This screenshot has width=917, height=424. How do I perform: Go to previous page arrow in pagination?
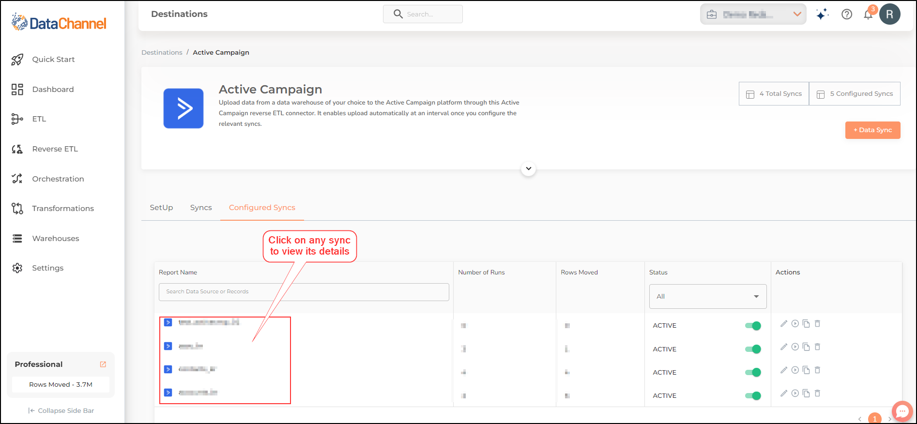click(x=860, y=419)
